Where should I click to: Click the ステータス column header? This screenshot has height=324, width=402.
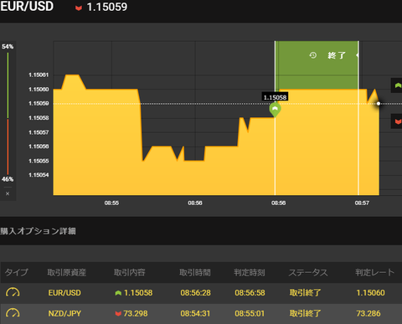pyautogui.click(x=308, y=272)
